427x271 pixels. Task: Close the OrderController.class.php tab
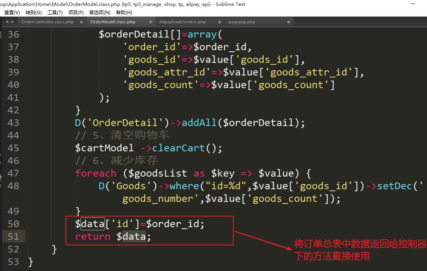click(82, 22)
